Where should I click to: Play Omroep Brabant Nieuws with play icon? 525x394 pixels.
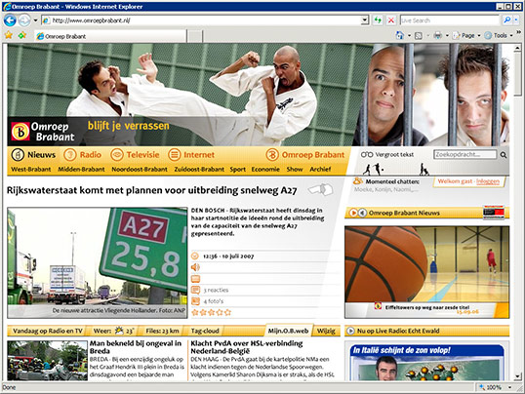[353, 213]
